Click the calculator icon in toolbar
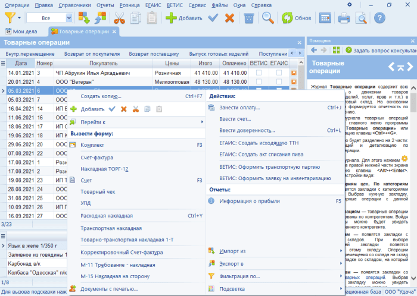The width and height of the screenshot is (417, 296). coord(325,18)
